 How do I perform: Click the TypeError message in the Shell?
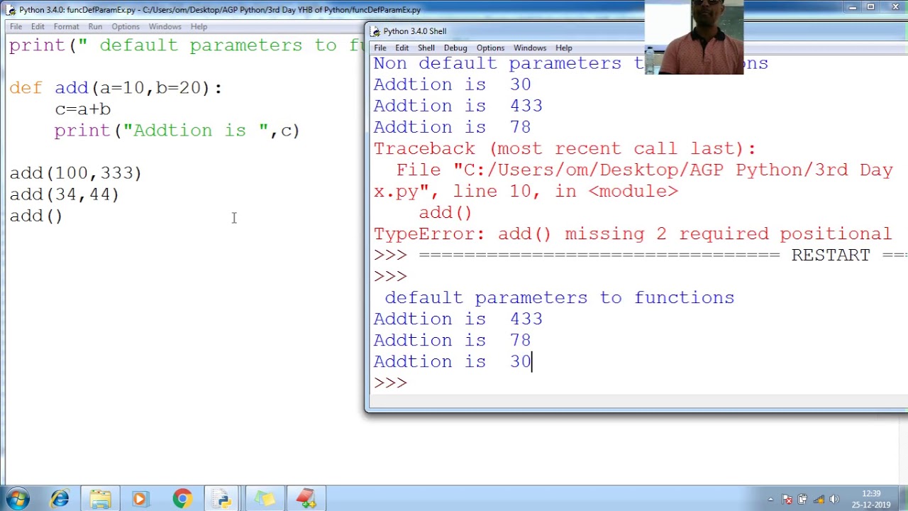click(x=633, y=233)
